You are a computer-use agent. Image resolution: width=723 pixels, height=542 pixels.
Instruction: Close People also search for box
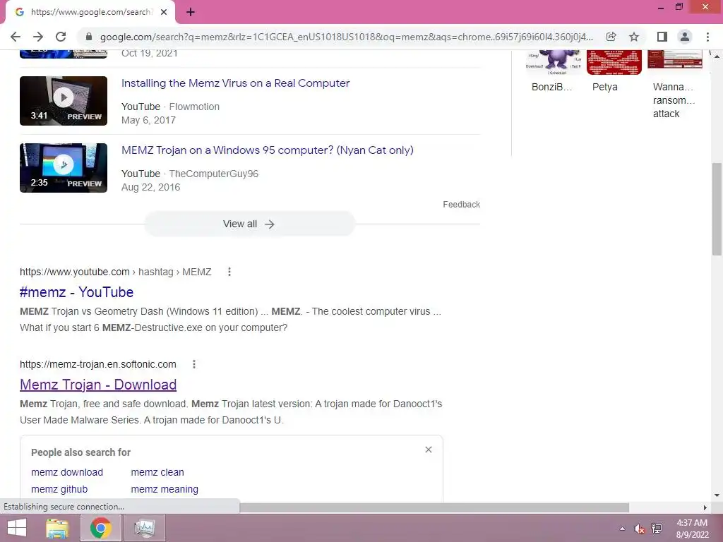429,450
